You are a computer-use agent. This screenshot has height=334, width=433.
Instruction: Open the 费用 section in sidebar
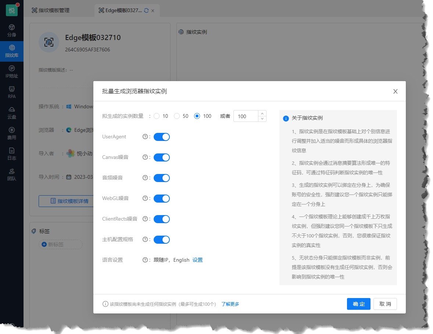tap(12, 134)
